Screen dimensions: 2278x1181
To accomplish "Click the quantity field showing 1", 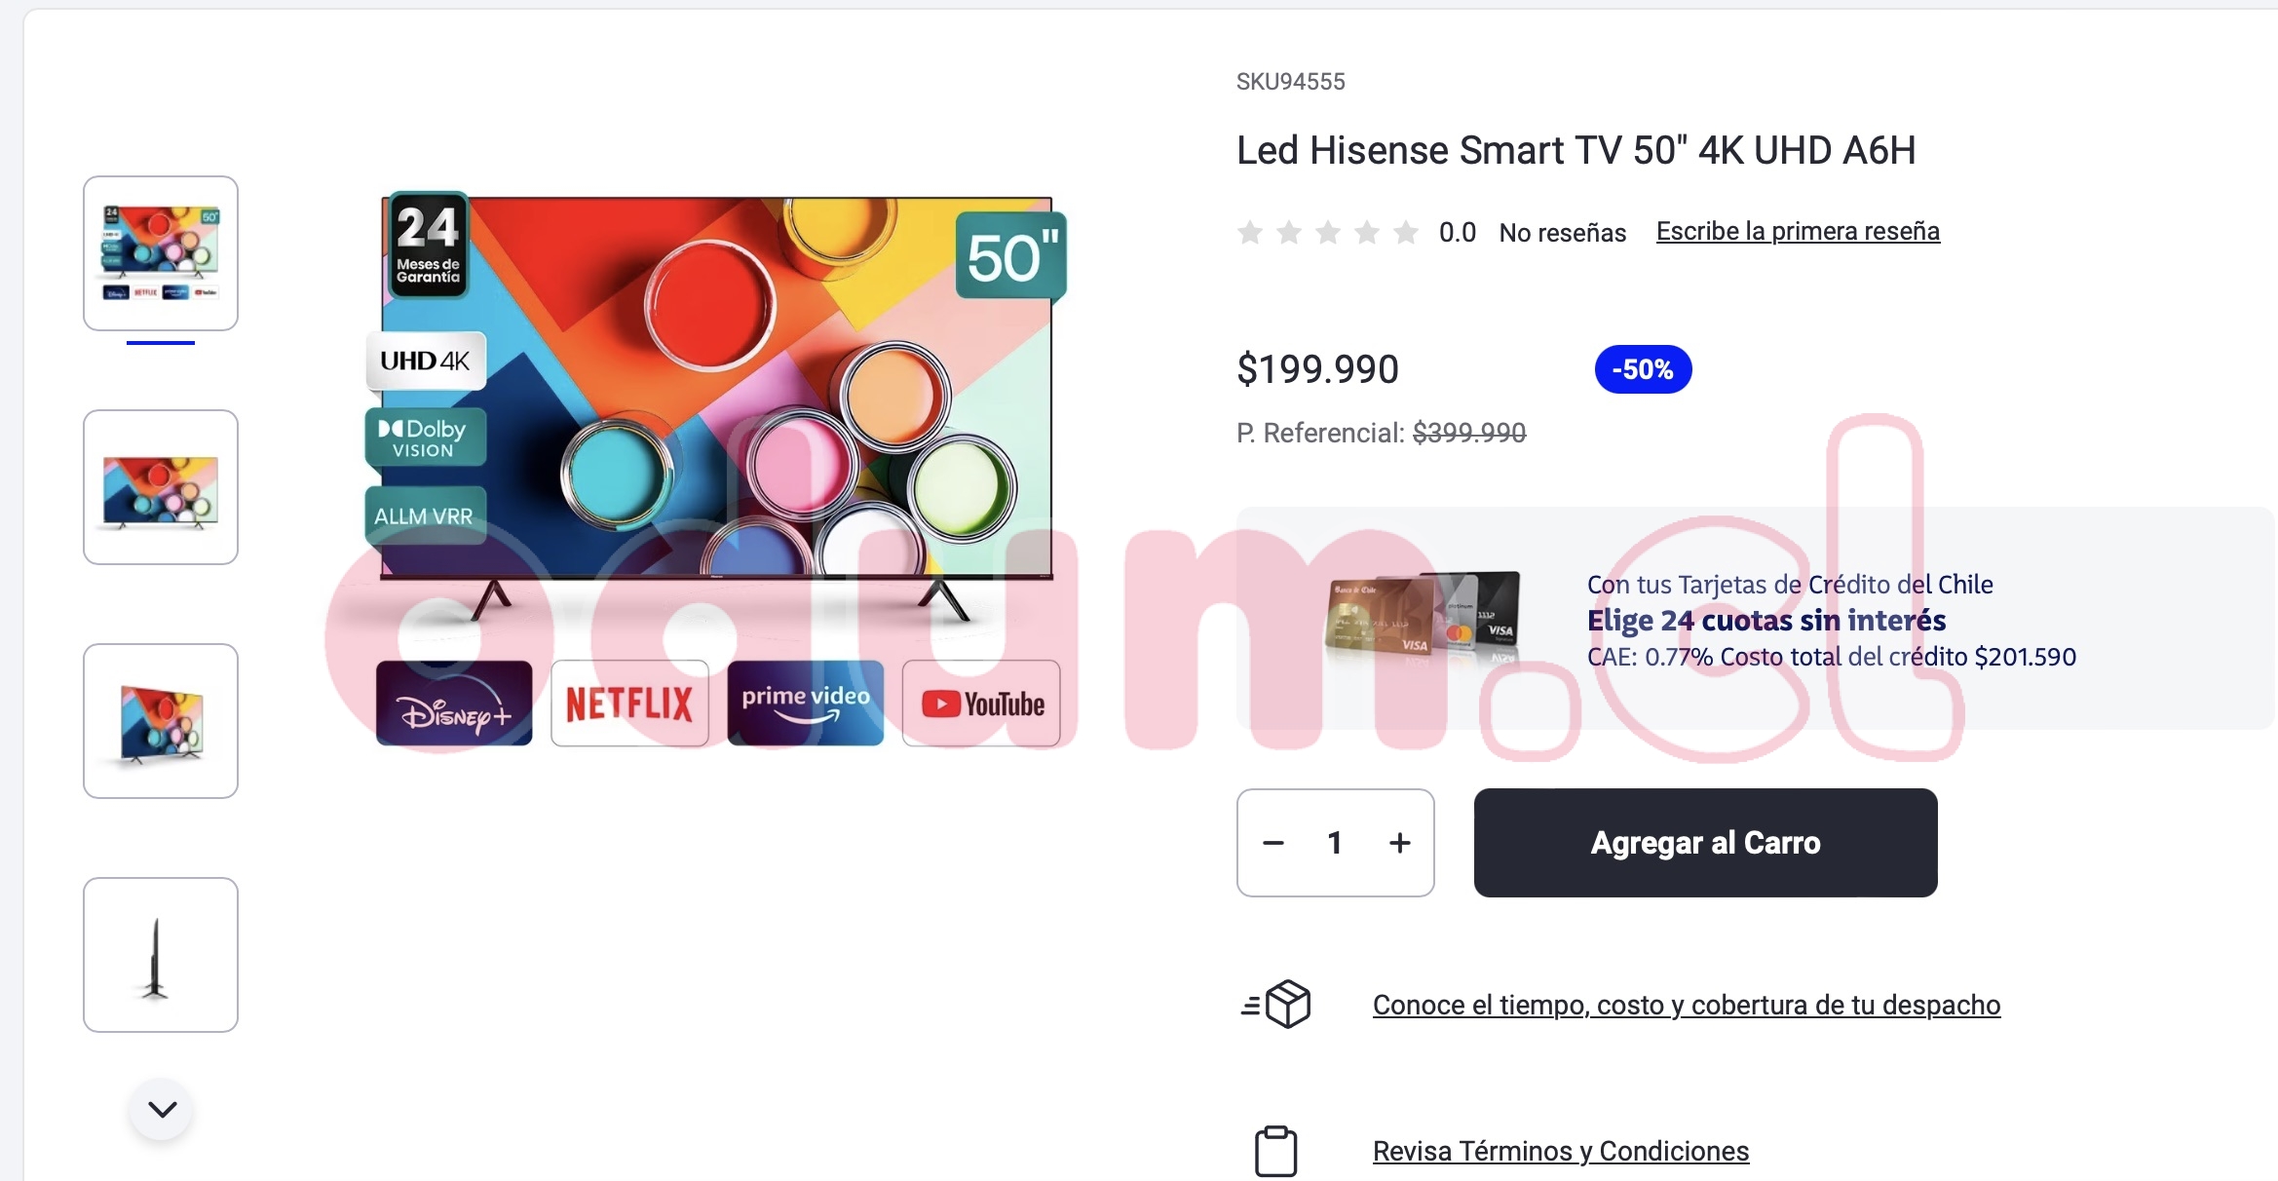I will (x=1335, y=843).
